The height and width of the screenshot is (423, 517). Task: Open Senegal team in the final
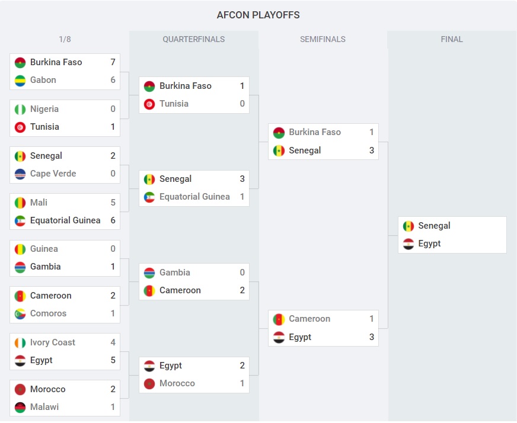(434, 226)
